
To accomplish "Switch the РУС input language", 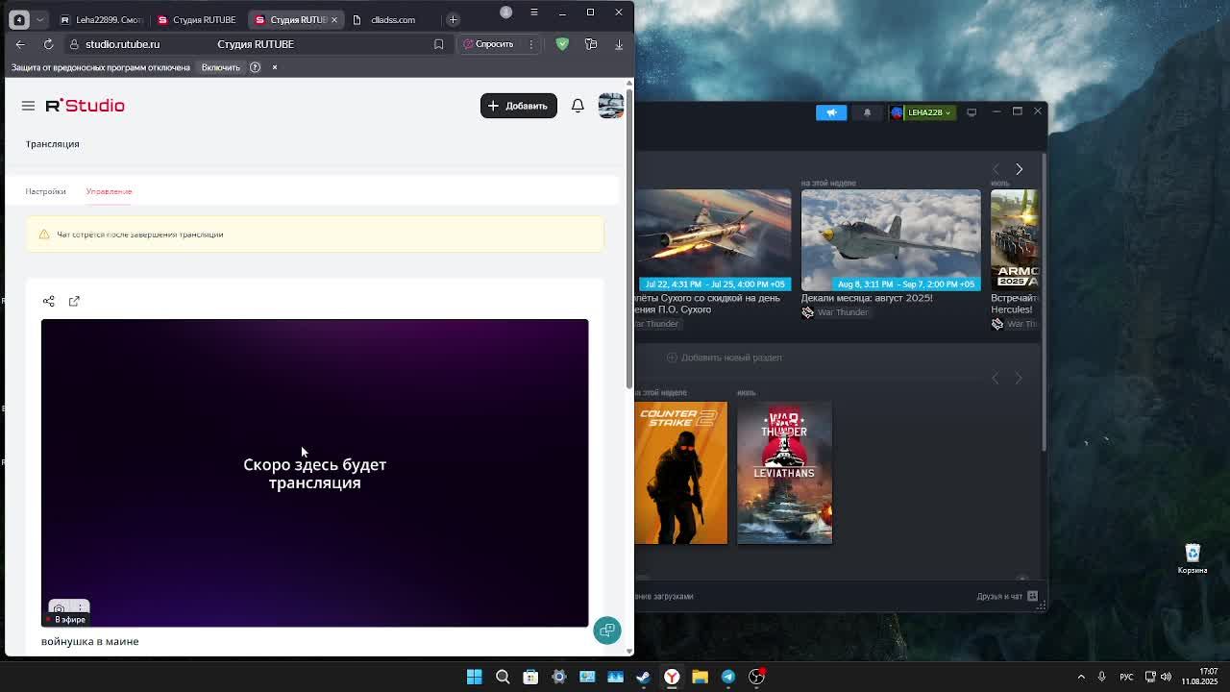I will (x=1127, y=677).
